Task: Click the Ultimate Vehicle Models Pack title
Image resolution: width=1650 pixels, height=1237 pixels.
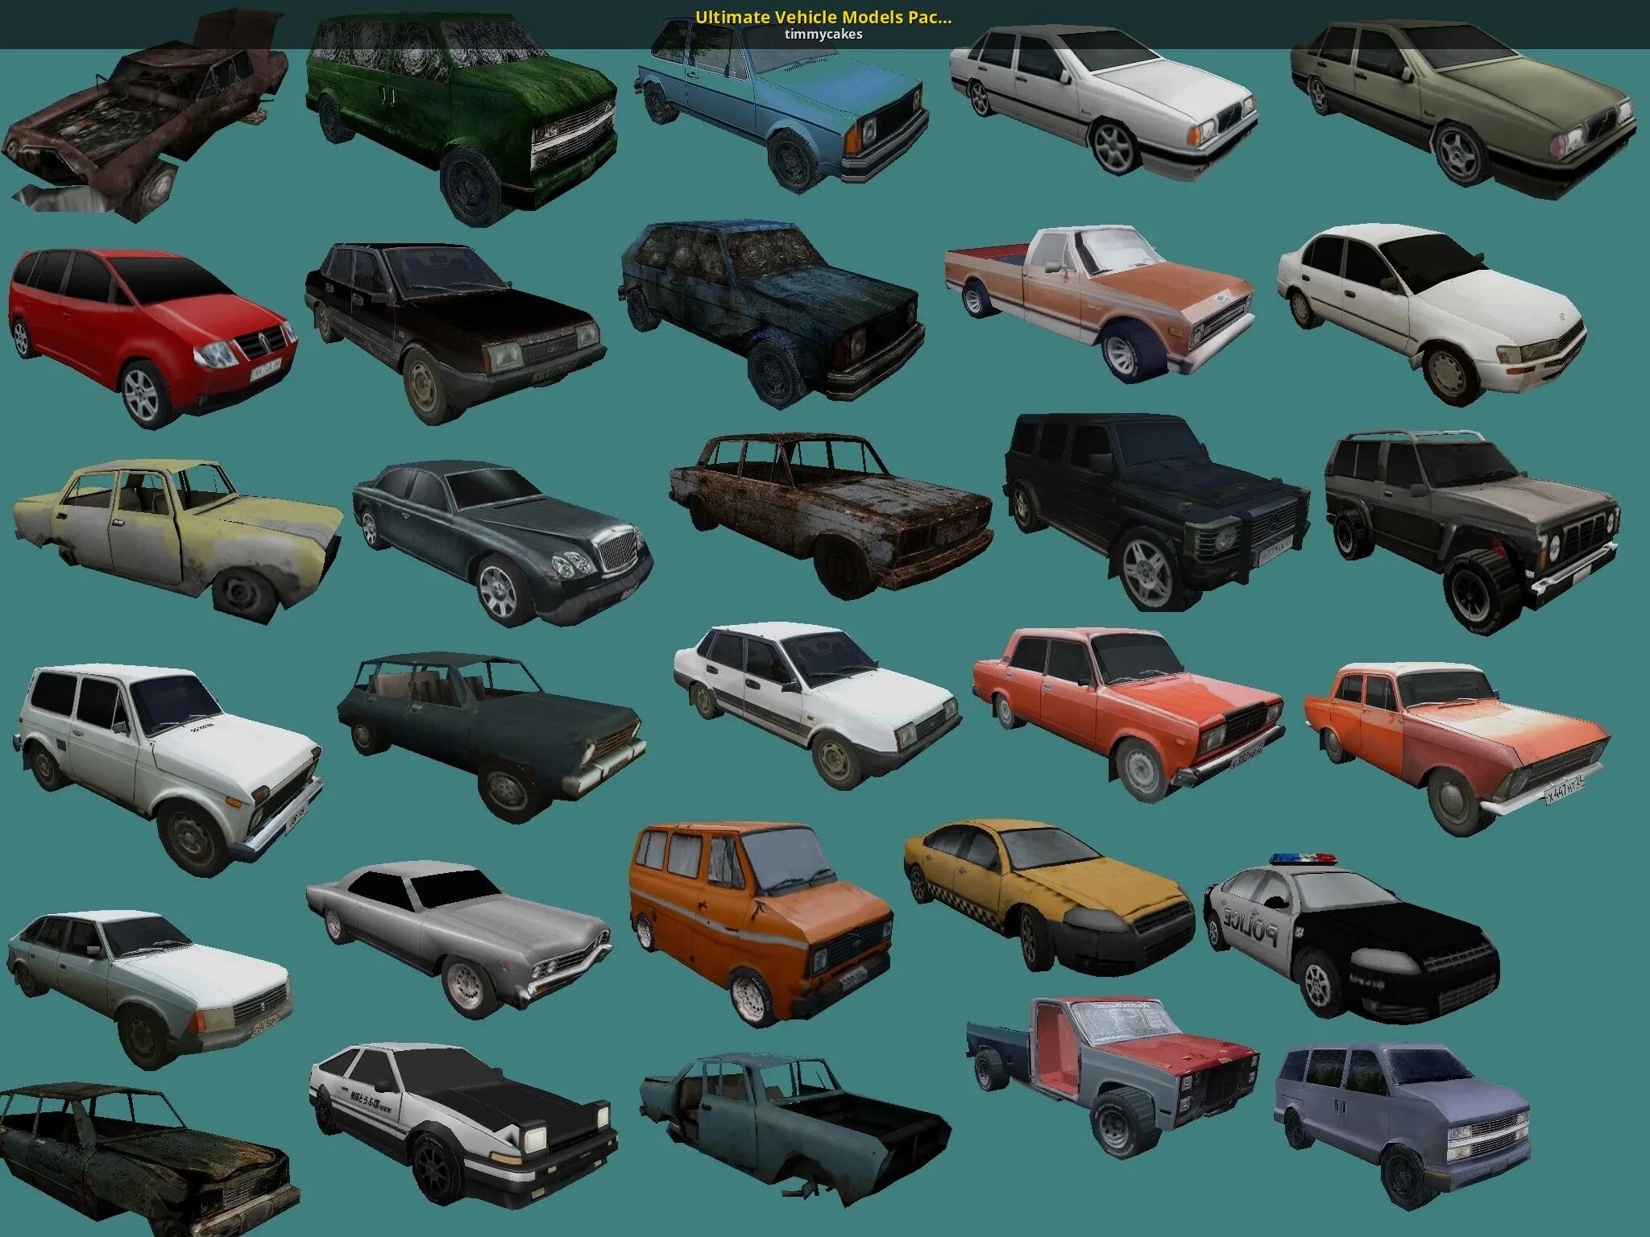Action: (x=823, y=17)
